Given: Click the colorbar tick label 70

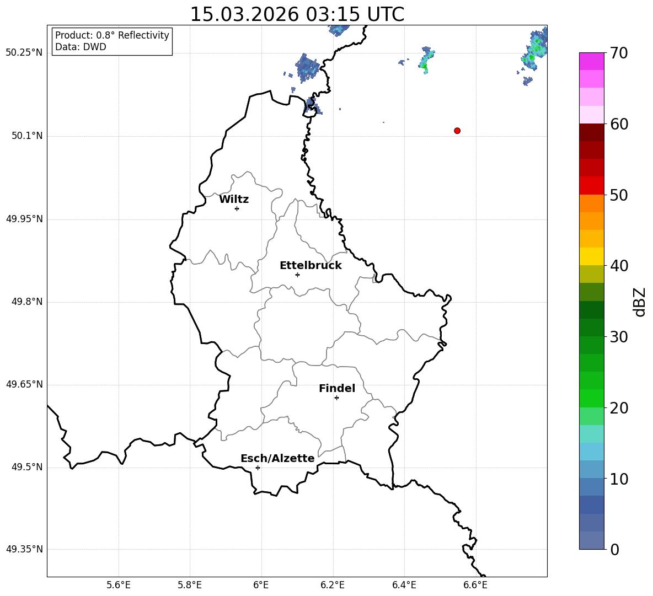Looking at the screenshot, I should click(x=619, y=53).
